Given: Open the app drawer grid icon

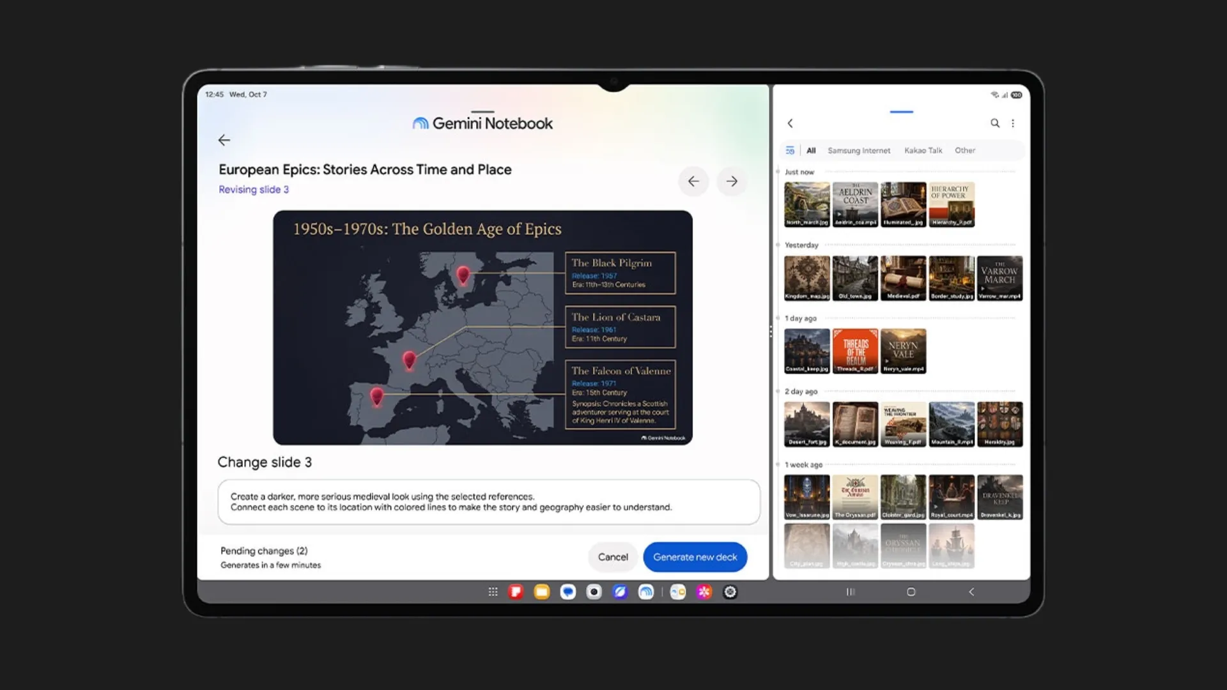Looking at the screenshot, I should [493, 592].
